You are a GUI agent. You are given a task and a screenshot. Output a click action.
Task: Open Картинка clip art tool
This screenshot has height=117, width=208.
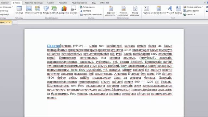click(x=38, y=10)
